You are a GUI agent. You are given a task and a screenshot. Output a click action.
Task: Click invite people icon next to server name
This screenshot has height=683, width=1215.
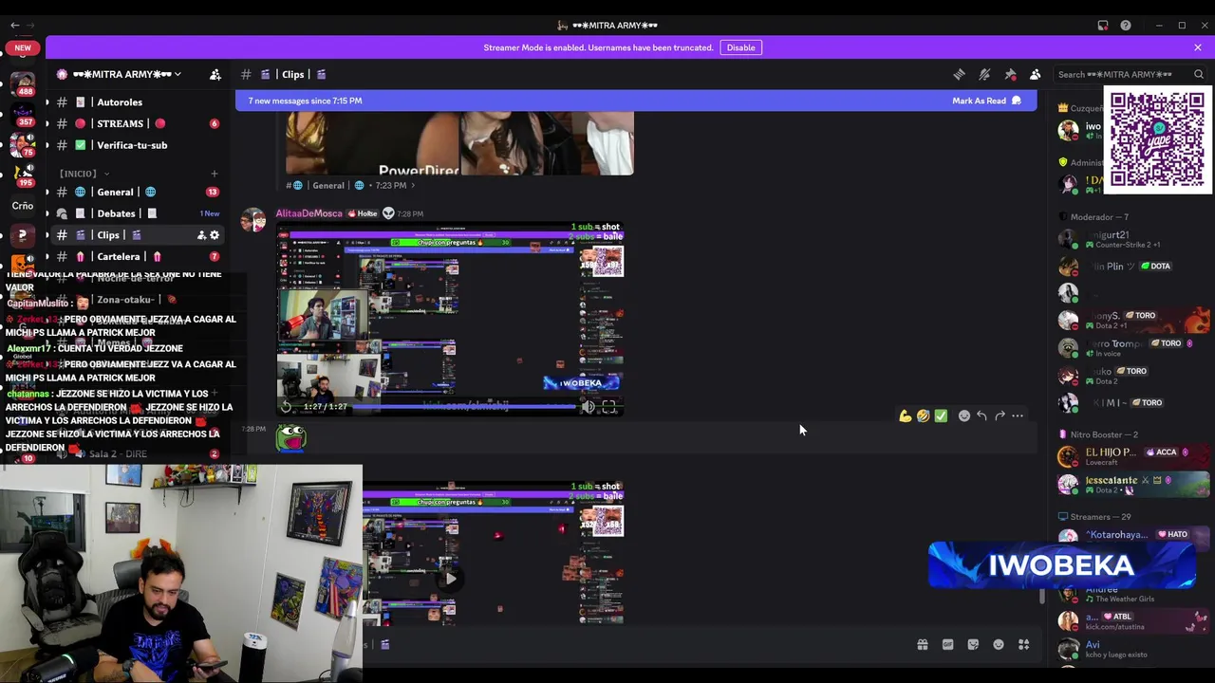pos(215,74)
